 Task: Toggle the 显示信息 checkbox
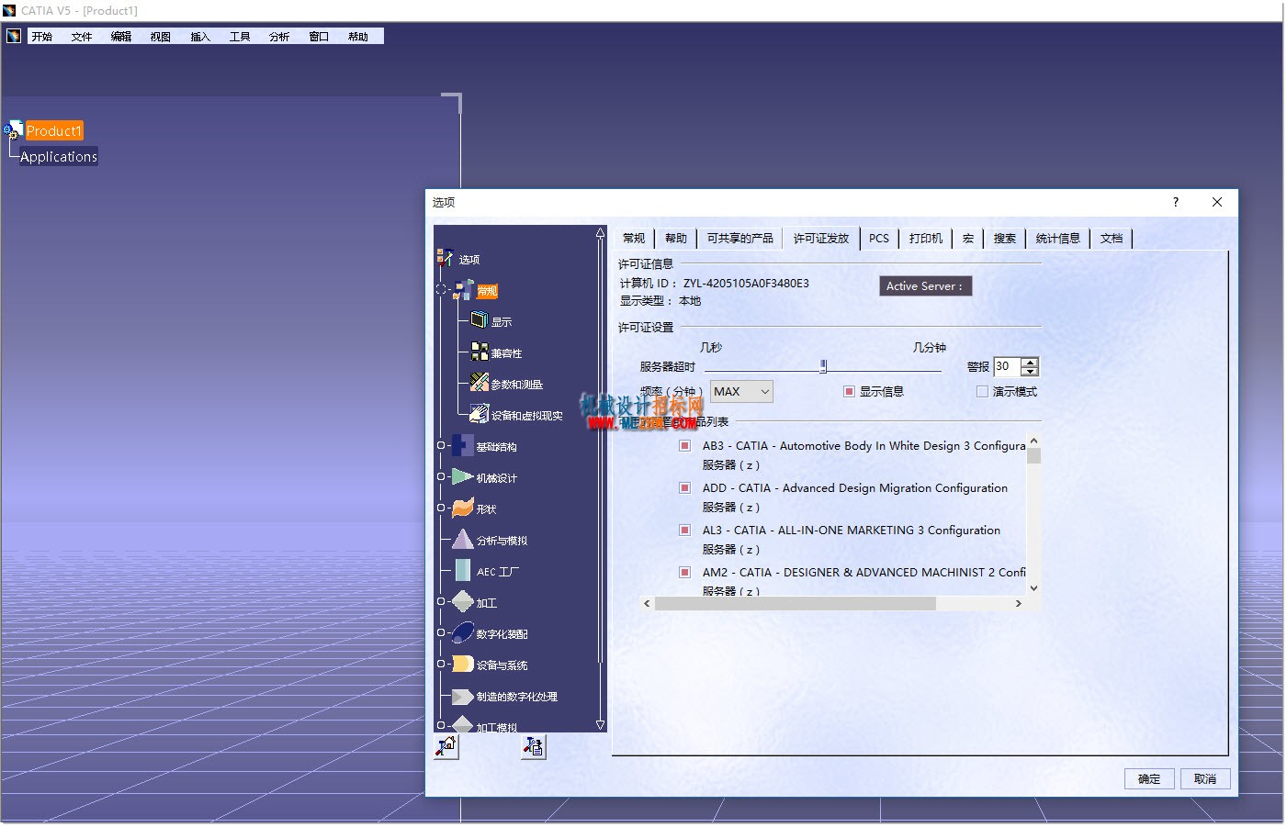point(849,391)
